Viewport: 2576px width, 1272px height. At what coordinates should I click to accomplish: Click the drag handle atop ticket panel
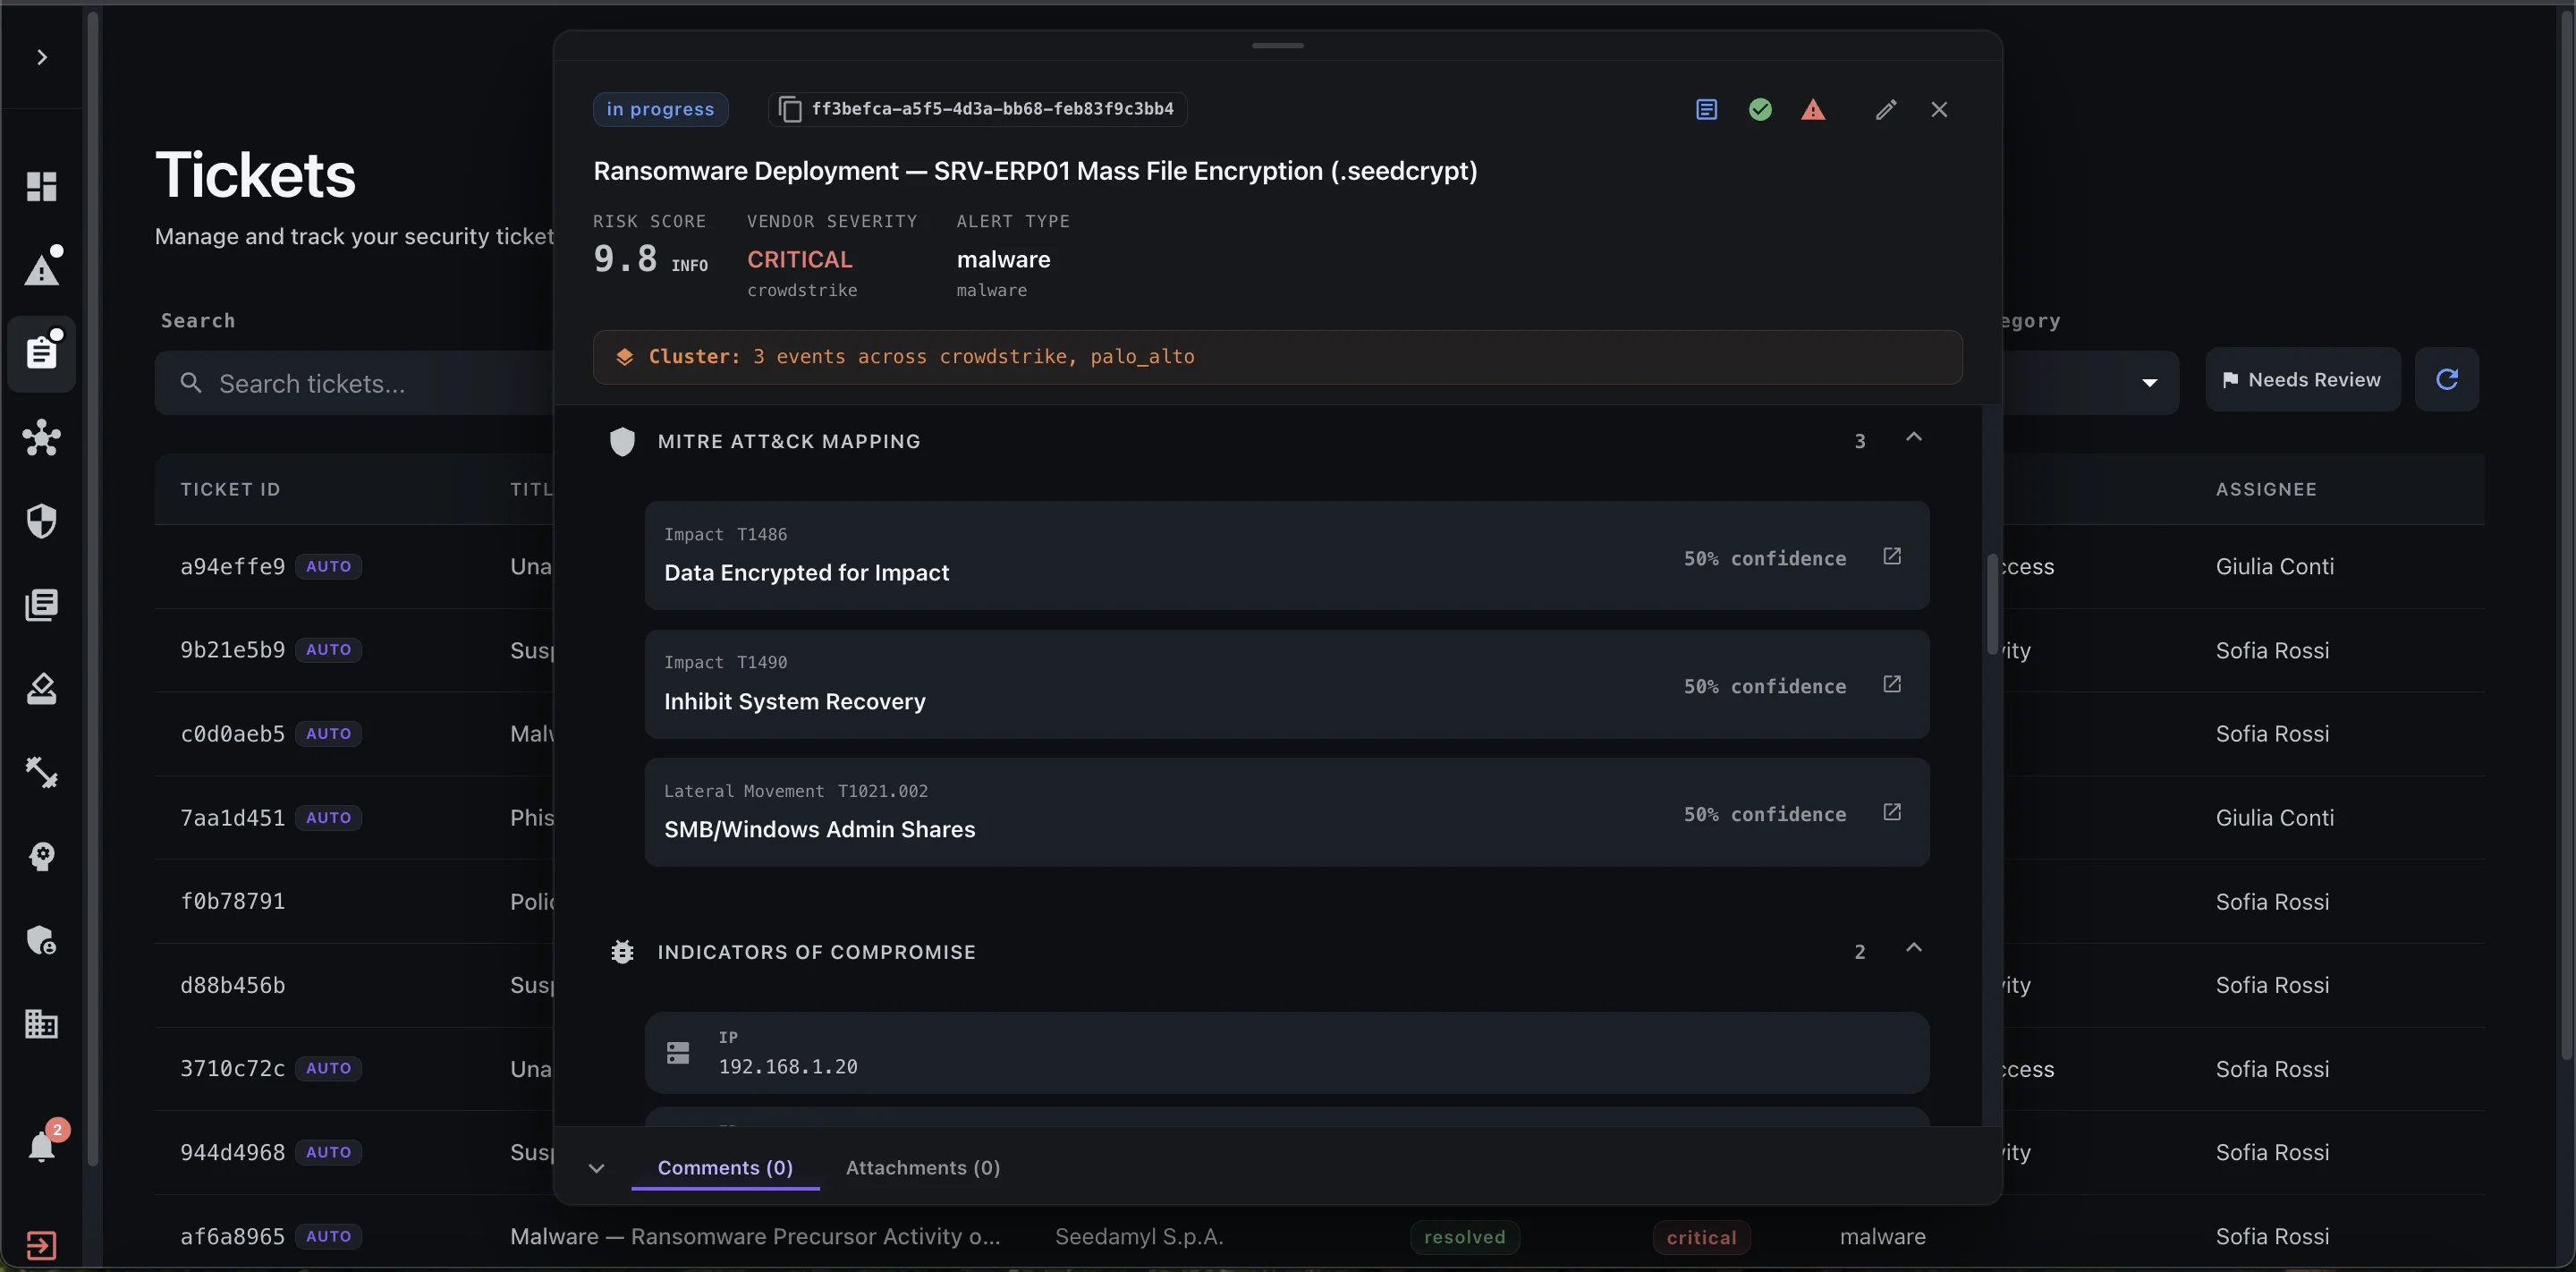pyautogui.click(x=1277, y=45)
